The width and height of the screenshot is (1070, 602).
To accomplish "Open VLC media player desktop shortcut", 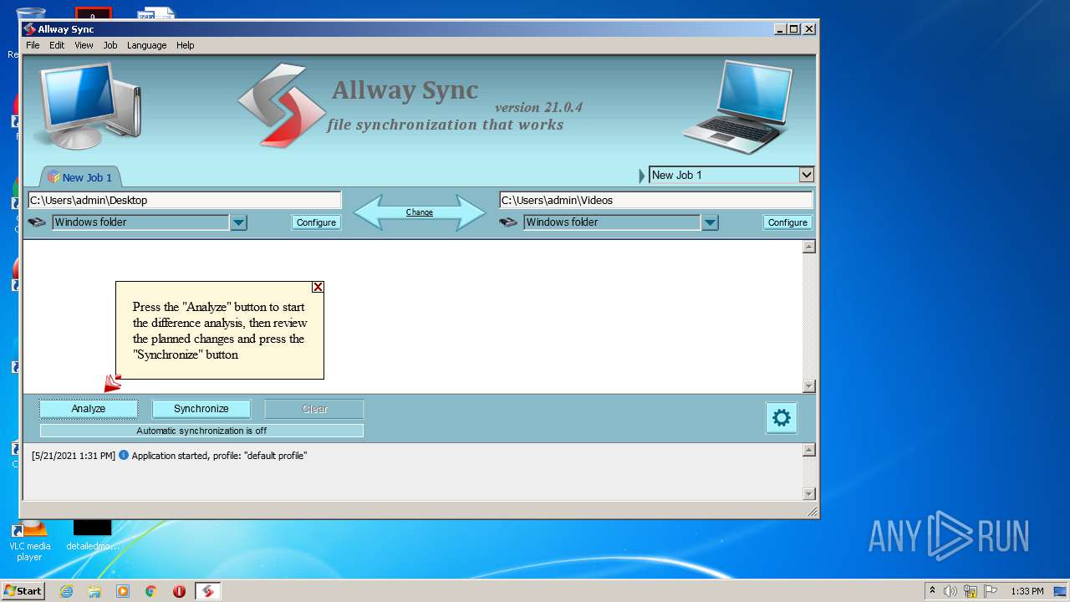I will (29, 539).
